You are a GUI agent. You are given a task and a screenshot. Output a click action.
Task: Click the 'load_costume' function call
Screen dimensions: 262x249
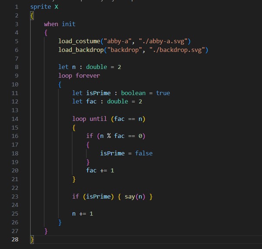[79, 41]
